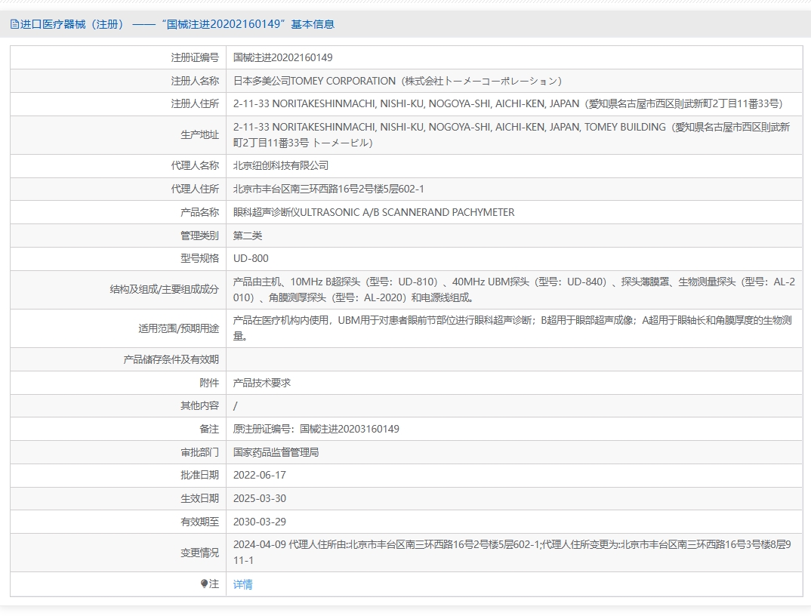The height and width of the screenshot is (616, 811).
Task: Select the 生产地址 TOMEY BUILDING address text
Action: point(511,135)
